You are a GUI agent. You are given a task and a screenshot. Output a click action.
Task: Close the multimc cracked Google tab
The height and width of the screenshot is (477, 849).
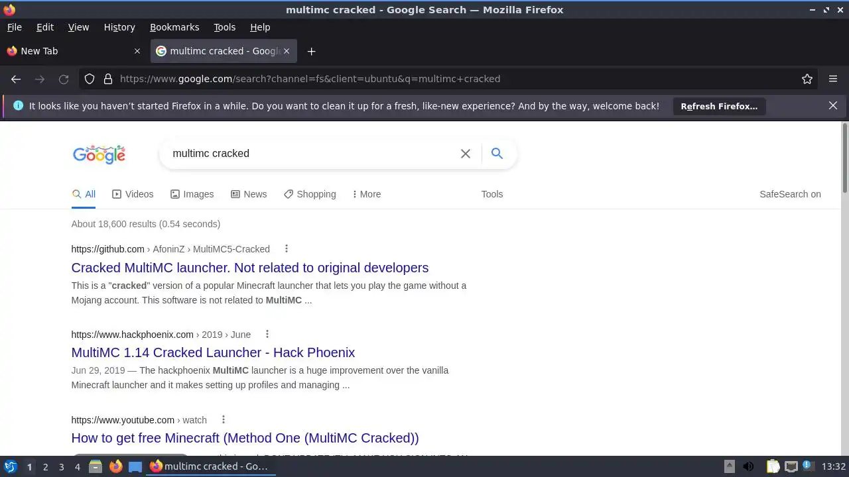(x=287, y=51)
